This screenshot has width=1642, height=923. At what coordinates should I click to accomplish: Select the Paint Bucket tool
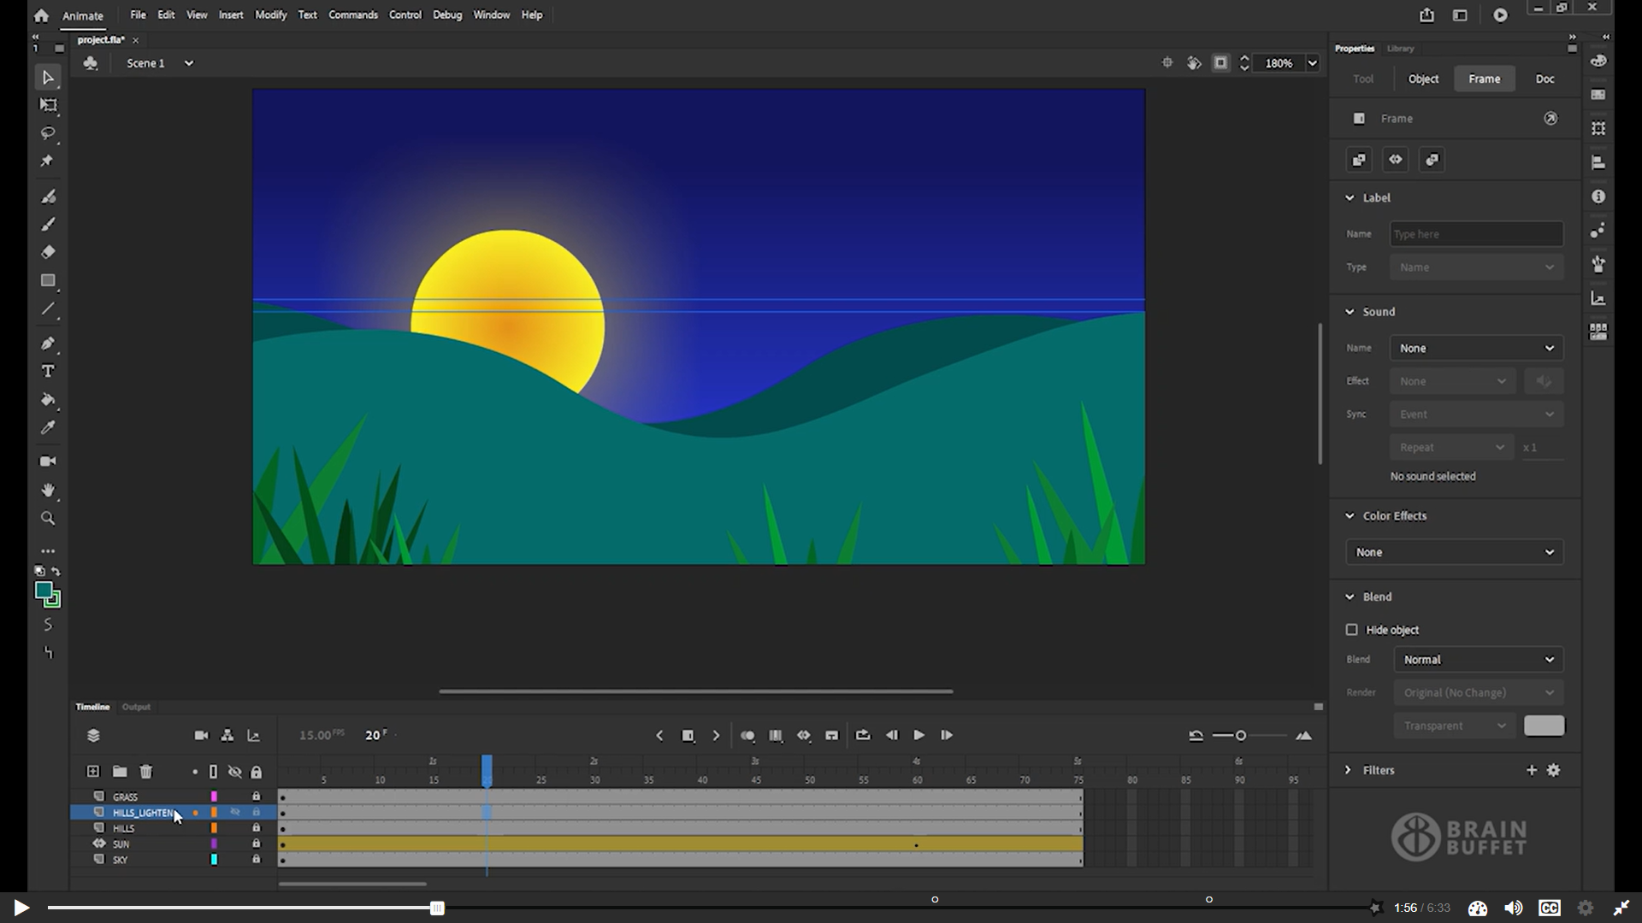(x=48, y=400)
